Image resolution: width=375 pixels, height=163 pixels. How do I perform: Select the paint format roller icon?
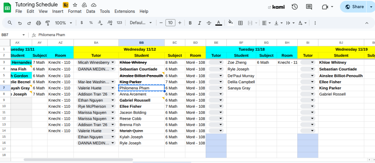[x=48, y=23]
